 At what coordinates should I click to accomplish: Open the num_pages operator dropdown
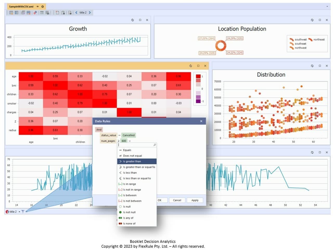(119, 141)
